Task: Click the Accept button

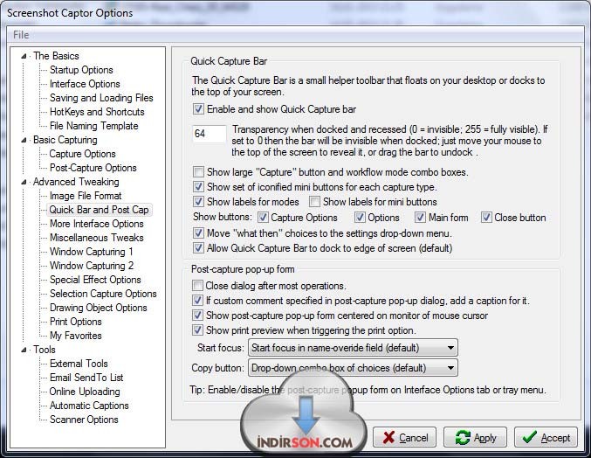Action: click(546, 438)
